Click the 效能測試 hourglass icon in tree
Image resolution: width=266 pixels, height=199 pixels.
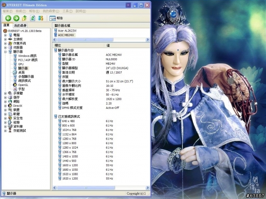10,130
